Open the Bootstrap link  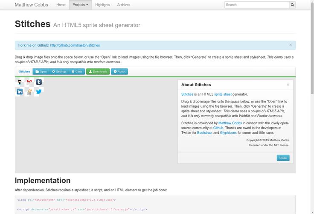204,133
